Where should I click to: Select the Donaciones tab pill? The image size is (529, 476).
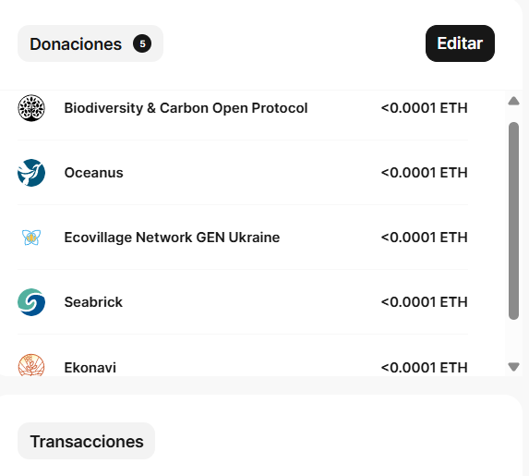click(90, 43)
